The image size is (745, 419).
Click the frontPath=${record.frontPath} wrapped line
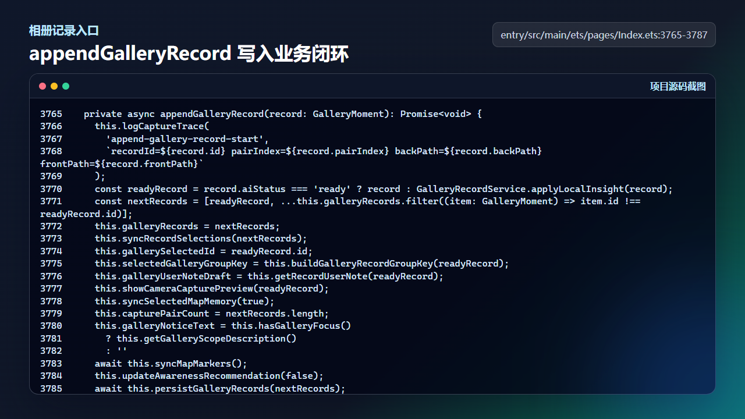point(122,164)
